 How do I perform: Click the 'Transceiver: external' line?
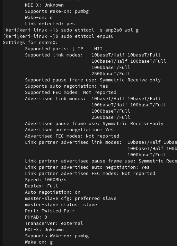[54, 223]
